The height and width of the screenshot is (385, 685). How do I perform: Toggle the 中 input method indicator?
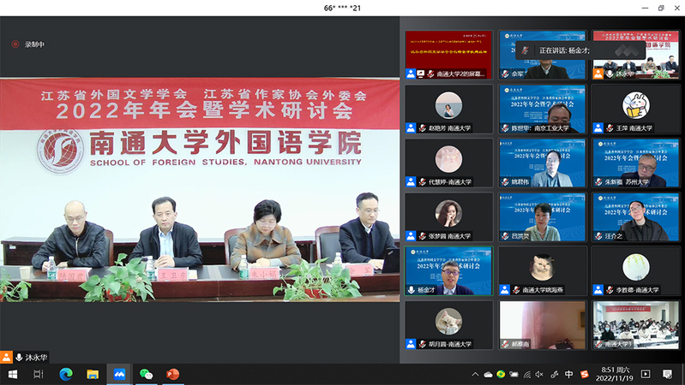pos(569,375)
